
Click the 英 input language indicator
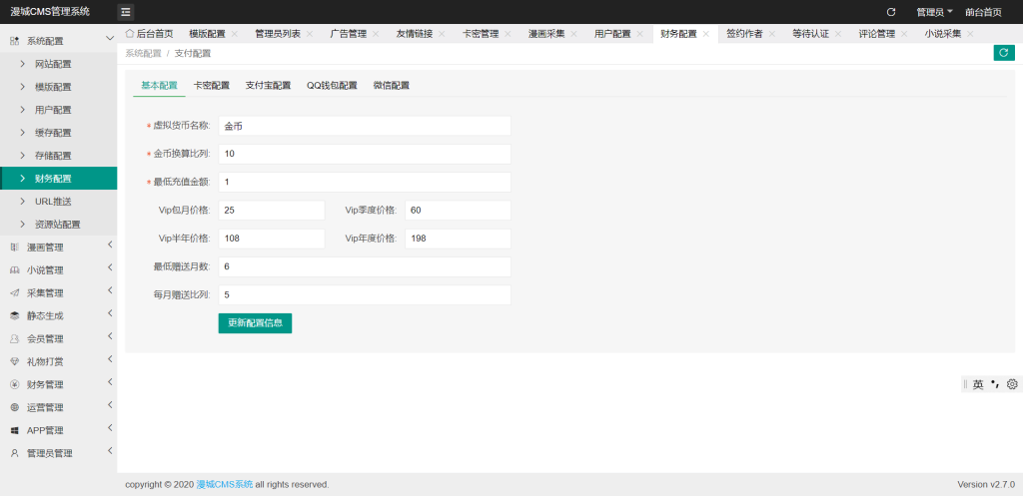pyautogui.click(x=978, y=384)
